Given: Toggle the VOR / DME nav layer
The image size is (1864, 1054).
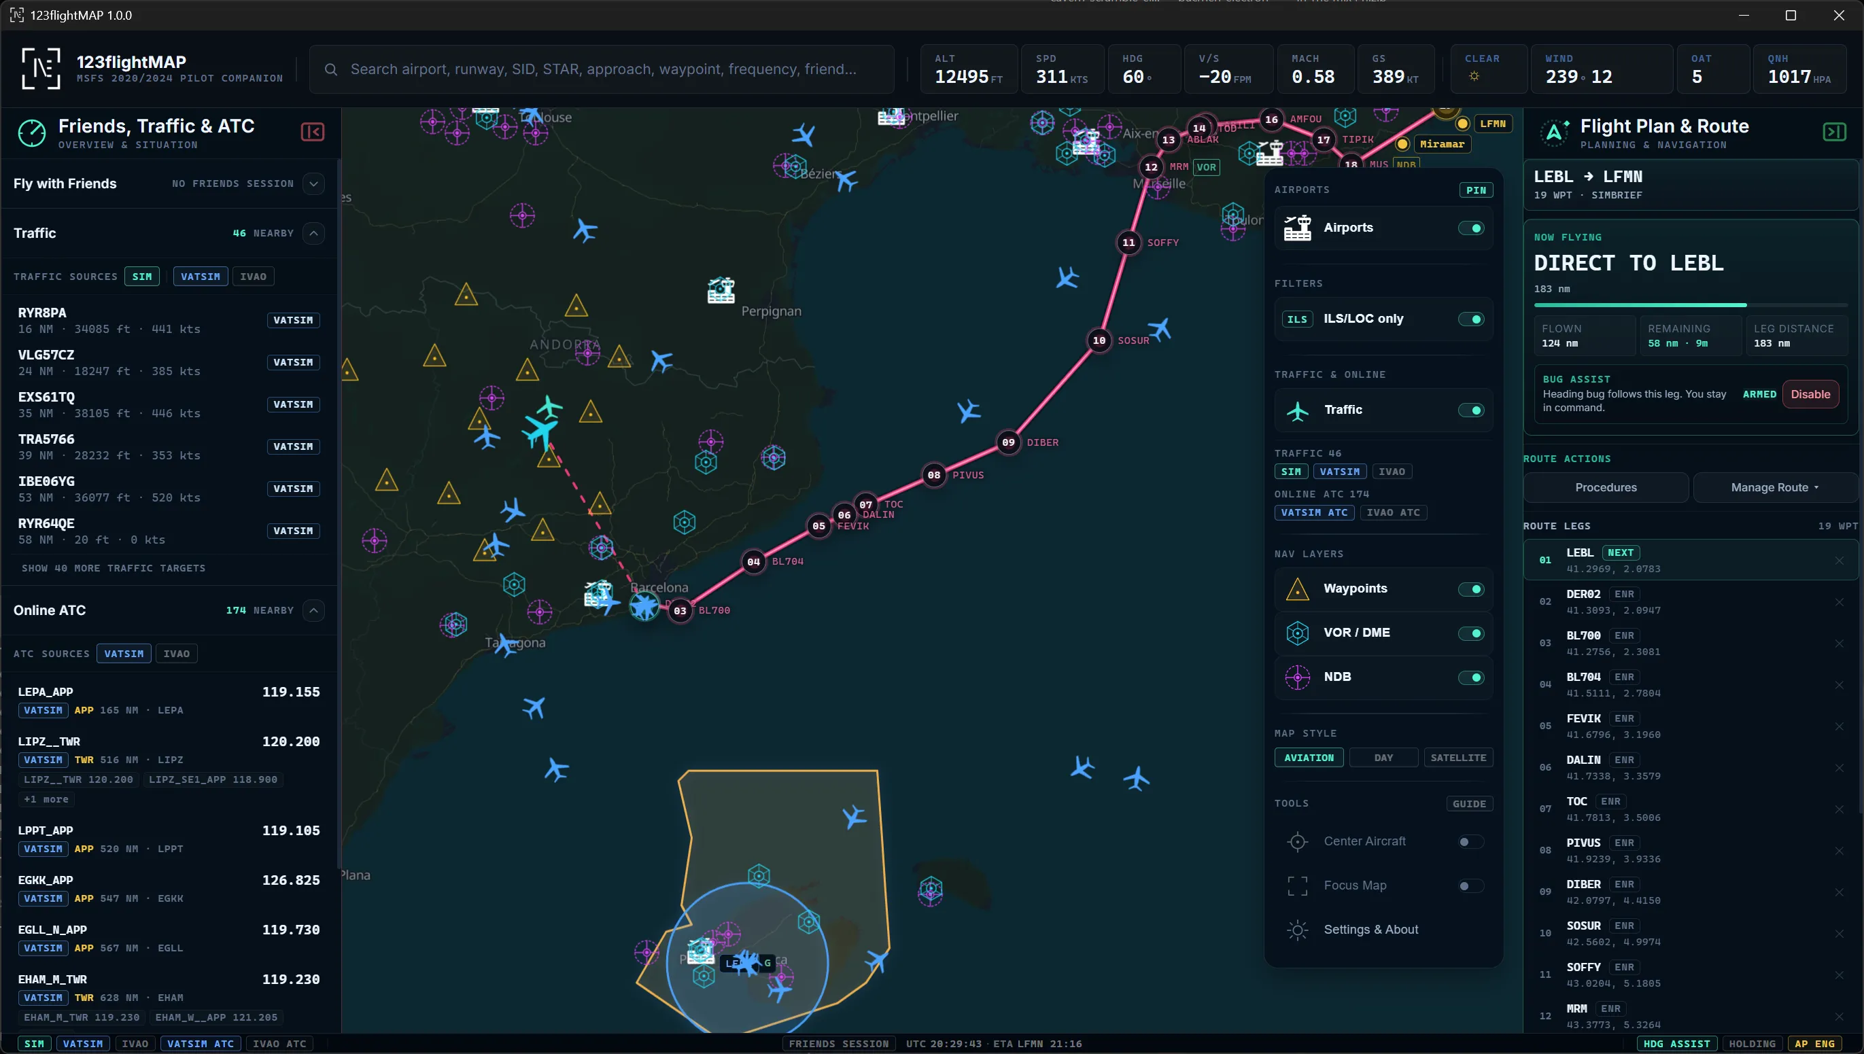Looking at the screenshot, I should (1471, 633).
